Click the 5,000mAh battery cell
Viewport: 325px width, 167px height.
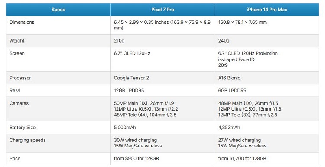pos(162,128)
